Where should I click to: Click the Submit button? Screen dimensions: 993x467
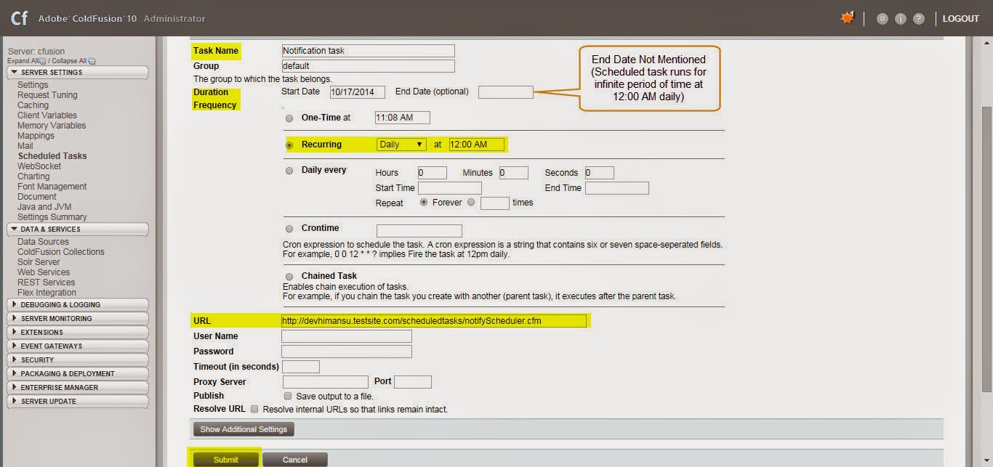tap(225, 459)
